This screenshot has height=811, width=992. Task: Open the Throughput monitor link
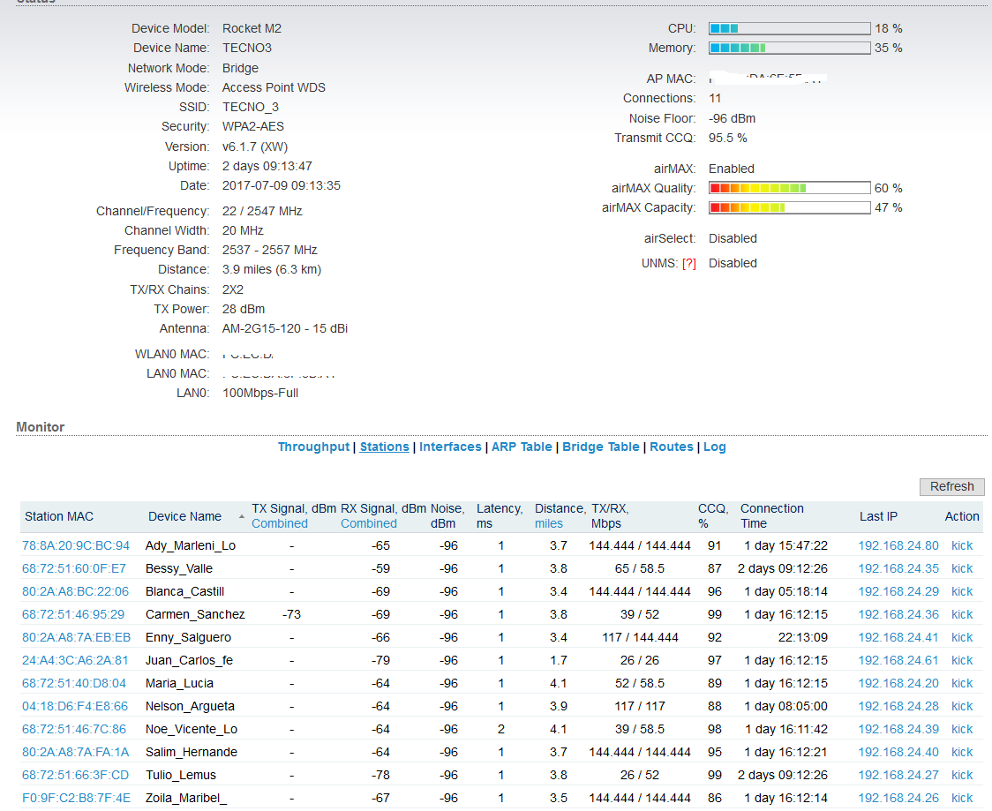pyautogui.click(x=313, y=447)
